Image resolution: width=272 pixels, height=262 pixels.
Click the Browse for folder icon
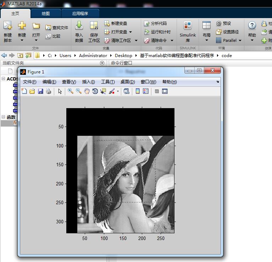click(28, 56)
